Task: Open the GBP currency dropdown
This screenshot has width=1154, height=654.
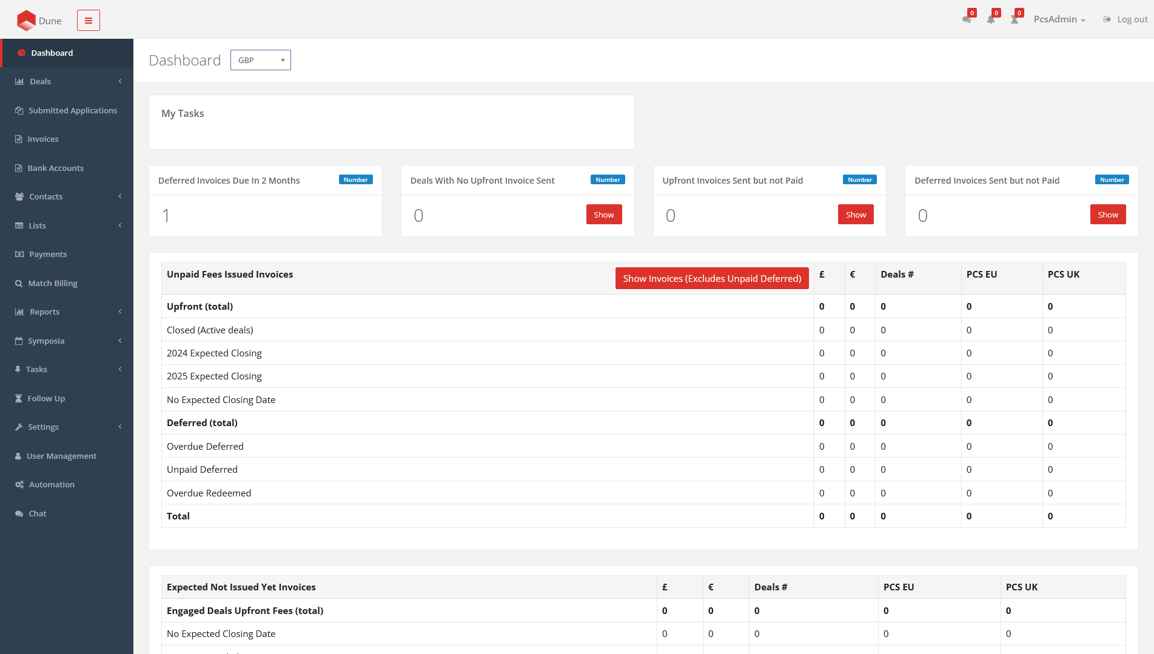Action: click(260, 60)
